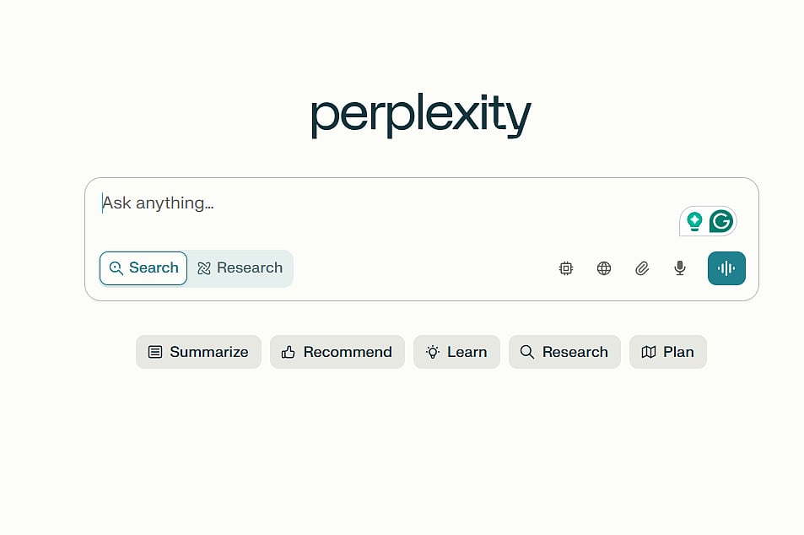The image size is (804, 535).
Task: Click the Recommend suggestion chip
Action: pyautogui.click(x=337, y=352)
